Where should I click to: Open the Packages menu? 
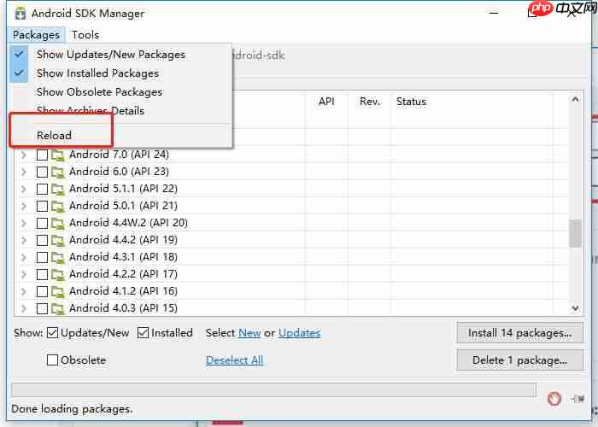click(36, 35)
